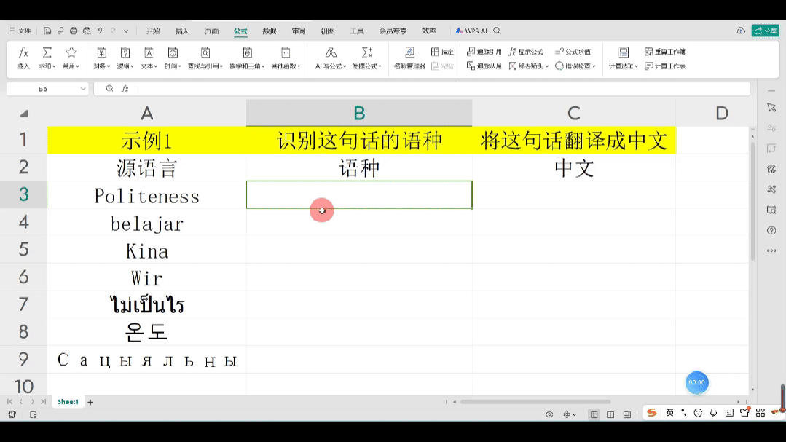786x442 pixels.
Task: Switch to the Home (开始) tab
Action: (153, 31)
